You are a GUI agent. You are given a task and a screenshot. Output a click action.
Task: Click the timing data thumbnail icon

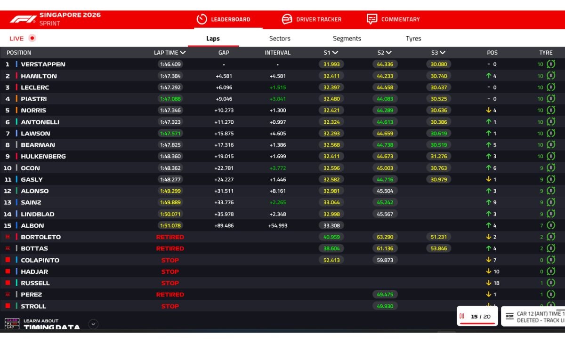(12, 323)
